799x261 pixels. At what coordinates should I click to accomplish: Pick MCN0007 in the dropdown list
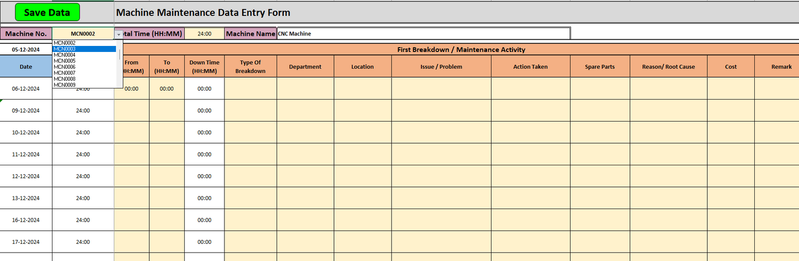click(84, 73)
